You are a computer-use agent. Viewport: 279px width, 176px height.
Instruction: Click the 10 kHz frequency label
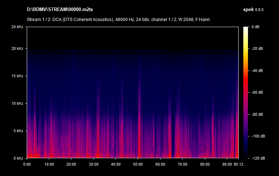(x=17, y=103)
